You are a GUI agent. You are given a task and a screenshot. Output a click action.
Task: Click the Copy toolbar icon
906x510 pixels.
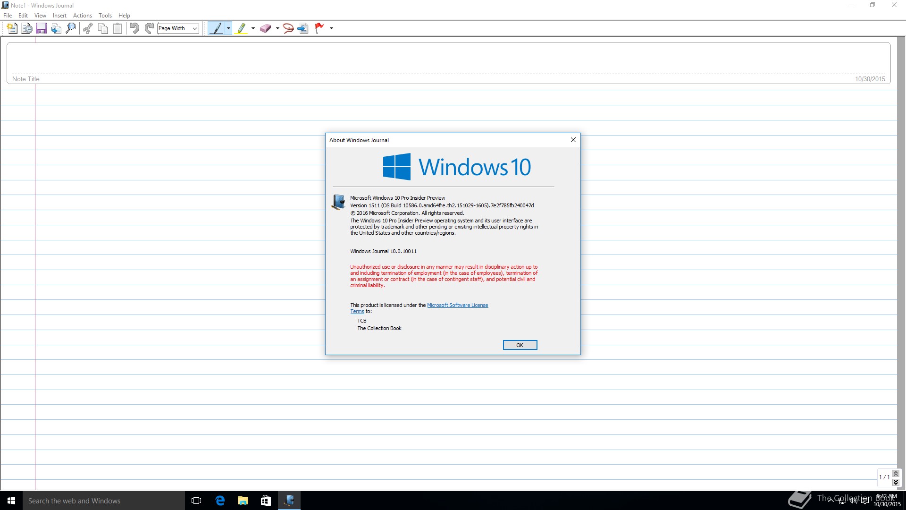pos(103,28)
